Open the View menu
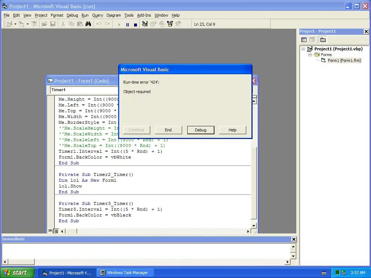Screen dimensions: 371x278 [x=27, y=15]
